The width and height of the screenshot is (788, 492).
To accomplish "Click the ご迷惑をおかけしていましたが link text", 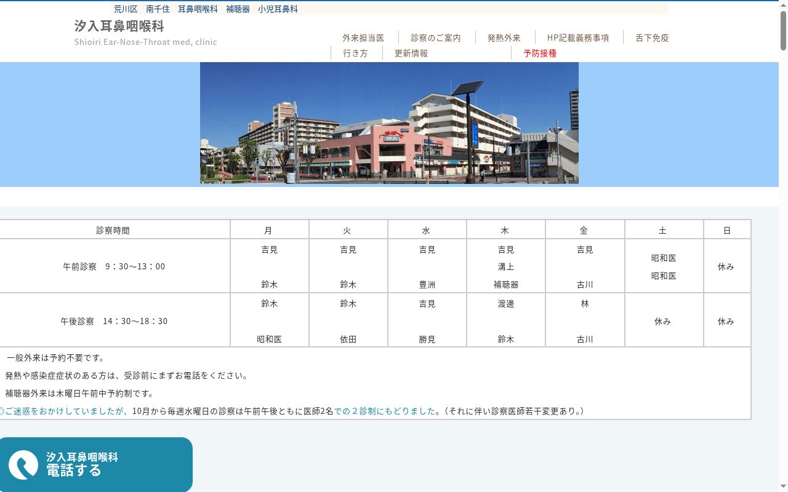I will click(x=64, y=411).
